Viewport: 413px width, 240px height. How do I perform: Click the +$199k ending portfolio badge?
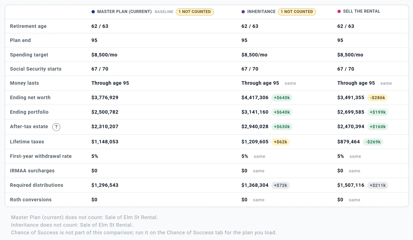click(377, 112)
